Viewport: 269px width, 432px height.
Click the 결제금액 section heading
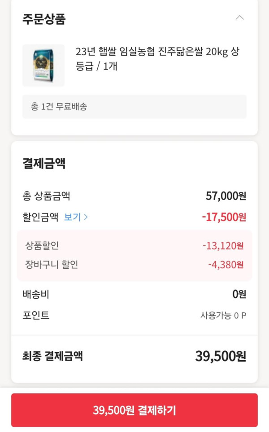pos(44,163)
